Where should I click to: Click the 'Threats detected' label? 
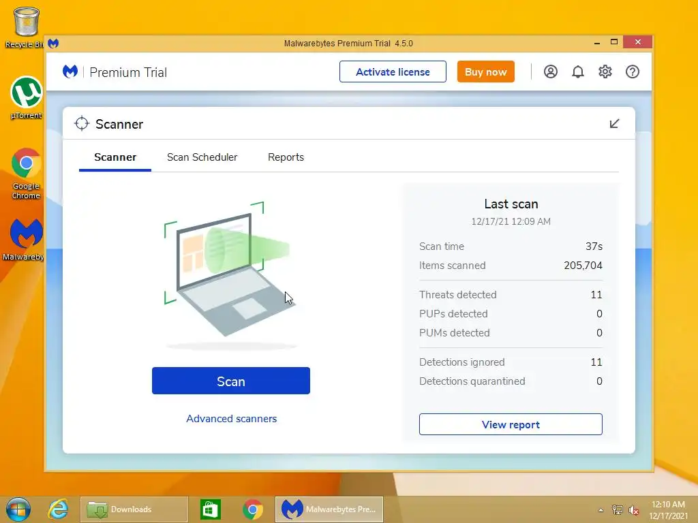(457, 294)
